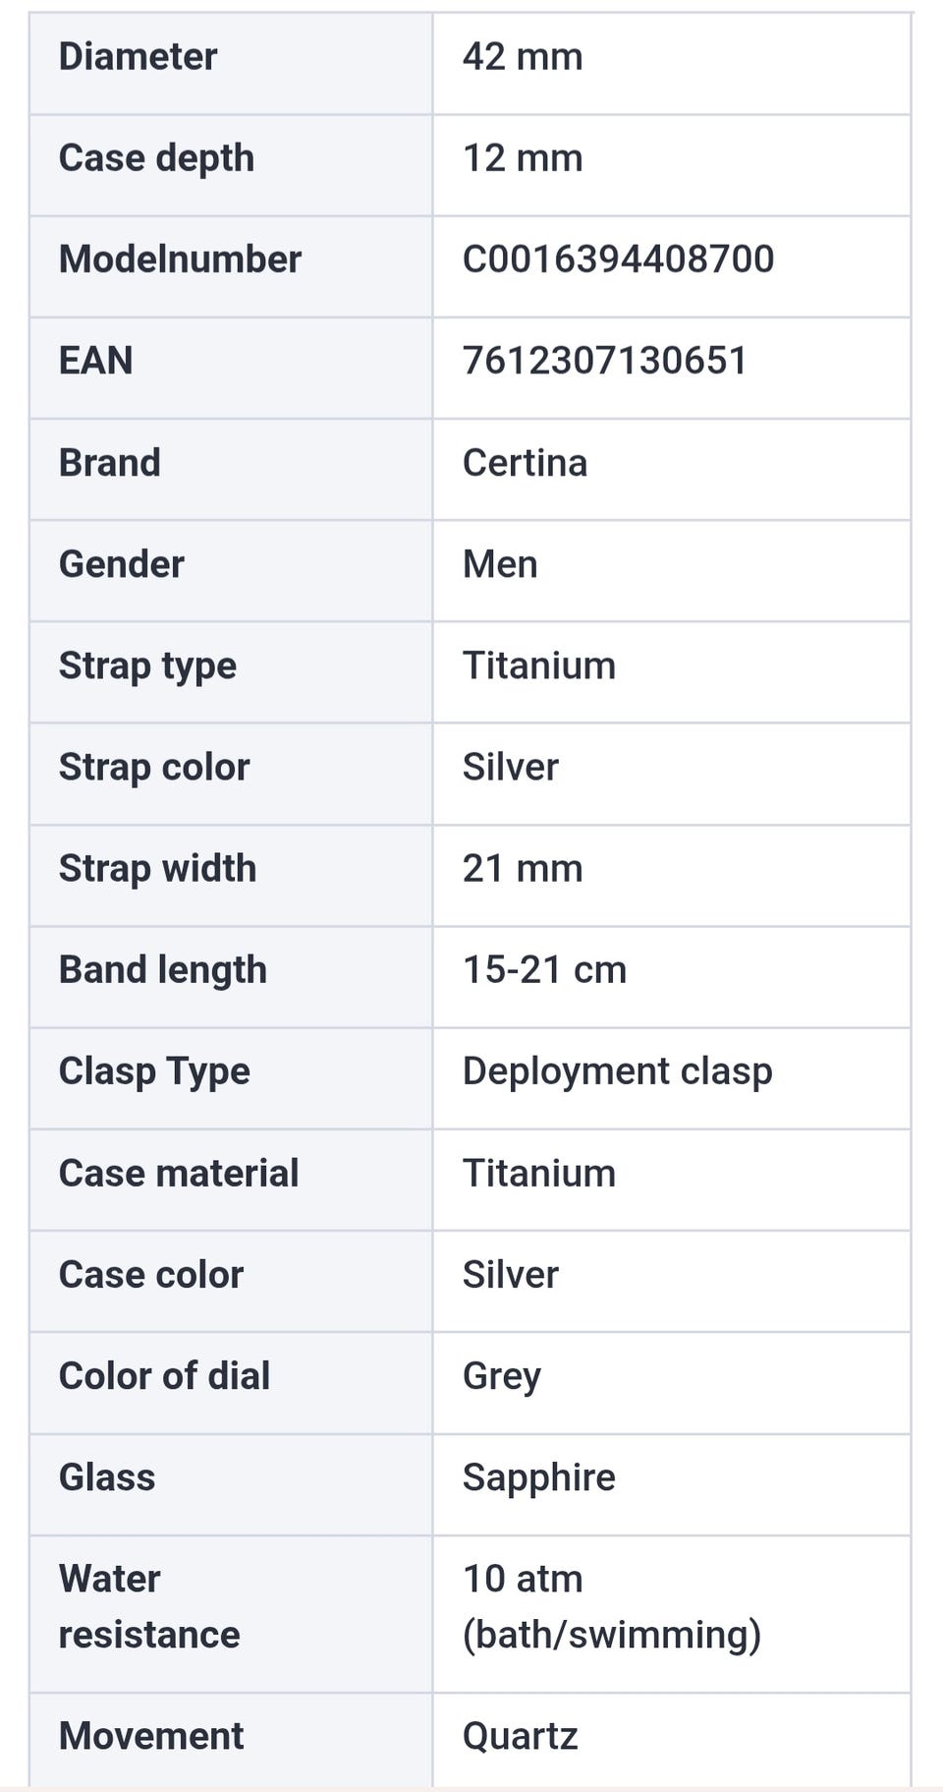Click the 15-21 cm band length value
Viewport: 943px width, 1792px height.
544,969
